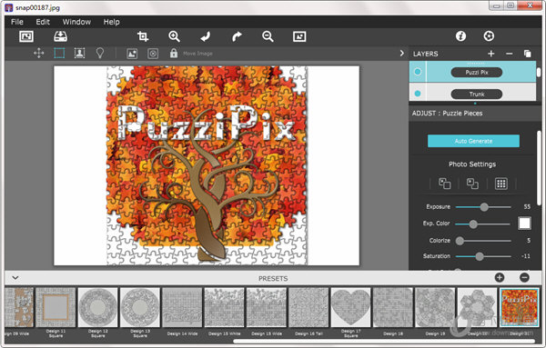Open the Edit menu
This screenshot has height=348, width=546.
(x=43, y=22)
